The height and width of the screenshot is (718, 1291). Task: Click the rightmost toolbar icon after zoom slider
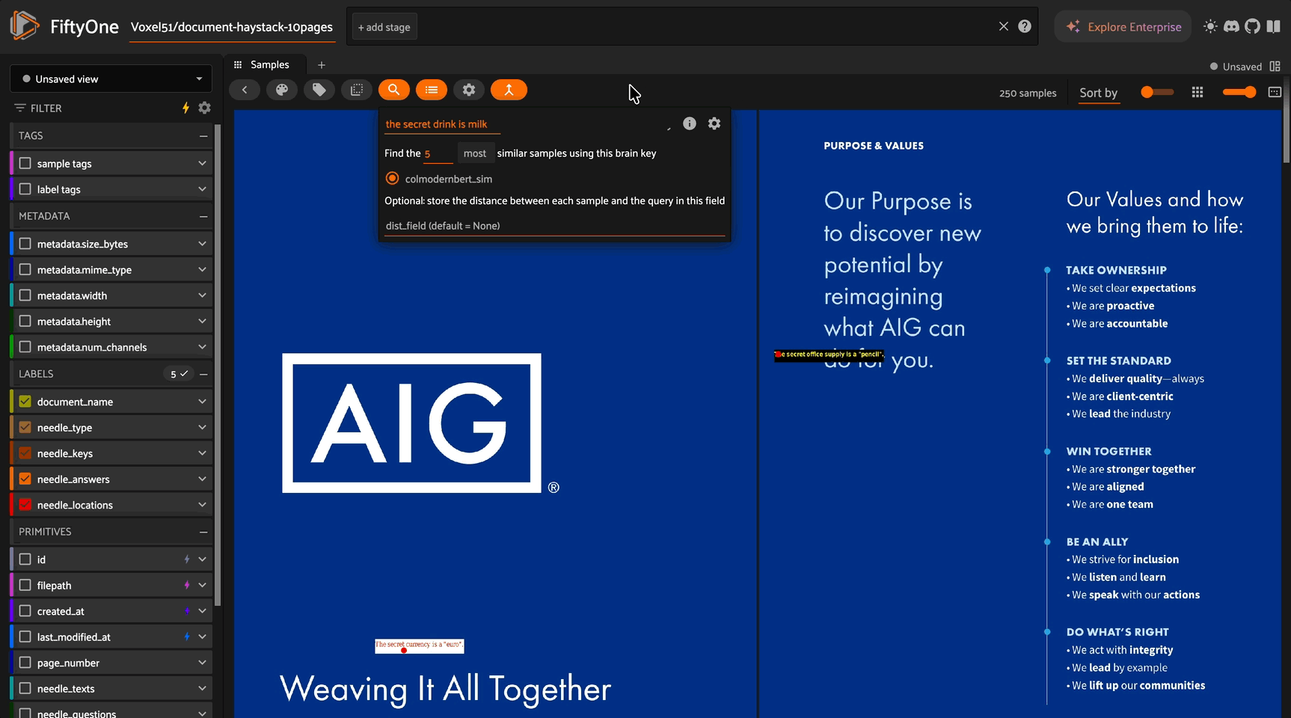(x=1275, y=92)
